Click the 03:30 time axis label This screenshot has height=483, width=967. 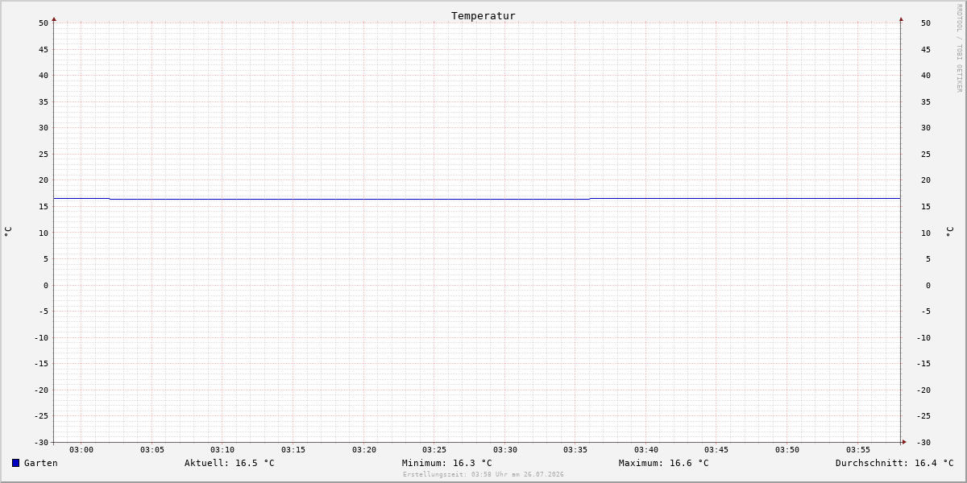pyautogui.click(x=505, y=449)
